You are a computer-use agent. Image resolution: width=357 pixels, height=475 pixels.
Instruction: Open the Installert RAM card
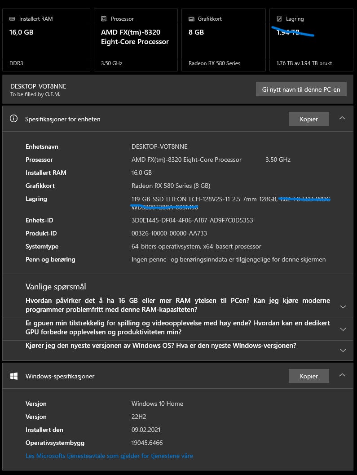point(46,40)
